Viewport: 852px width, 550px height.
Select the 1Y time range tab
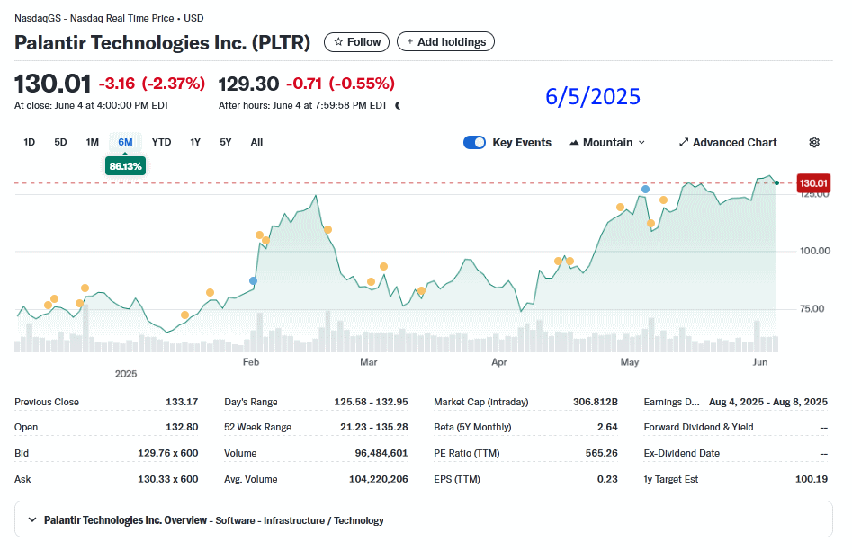[x=195, y=142]
